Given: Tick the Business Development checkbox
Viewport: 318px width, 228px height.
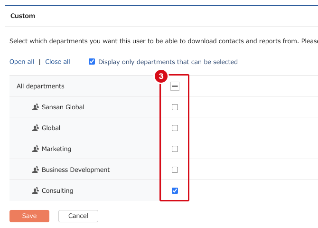Looking at the screenshot, I should click(175, 170).
